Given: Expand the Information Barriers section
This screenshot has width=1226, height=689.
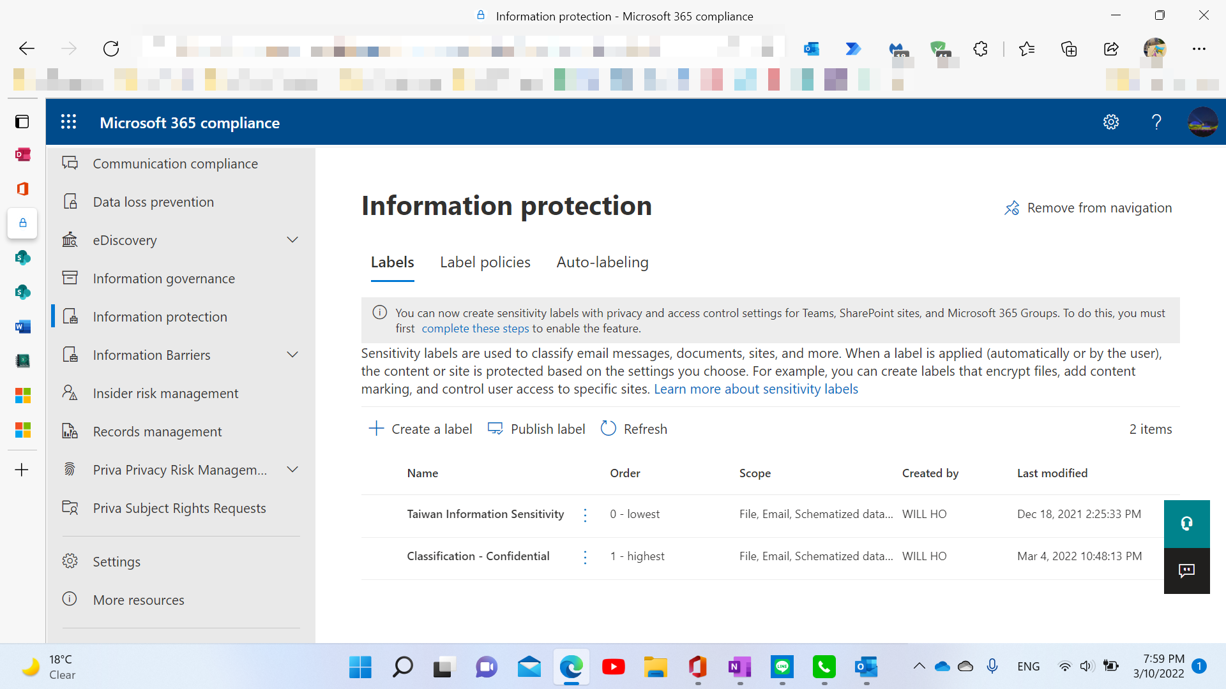Looking at the screenshot, I should pyautogui.click(x=292, y=354).
